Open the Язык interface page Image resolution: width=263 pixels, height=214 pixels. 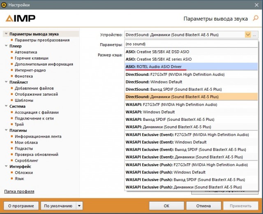click(x=19, y=179)
